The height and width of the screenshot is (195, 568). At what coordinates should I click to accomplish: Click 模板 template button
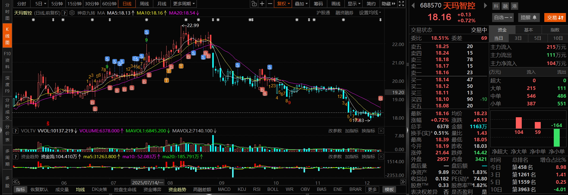click(x=389, y=189)
